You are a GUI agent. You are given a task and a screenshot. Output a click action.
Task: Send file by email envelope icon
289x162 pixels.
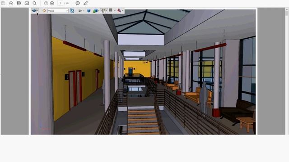27,3
